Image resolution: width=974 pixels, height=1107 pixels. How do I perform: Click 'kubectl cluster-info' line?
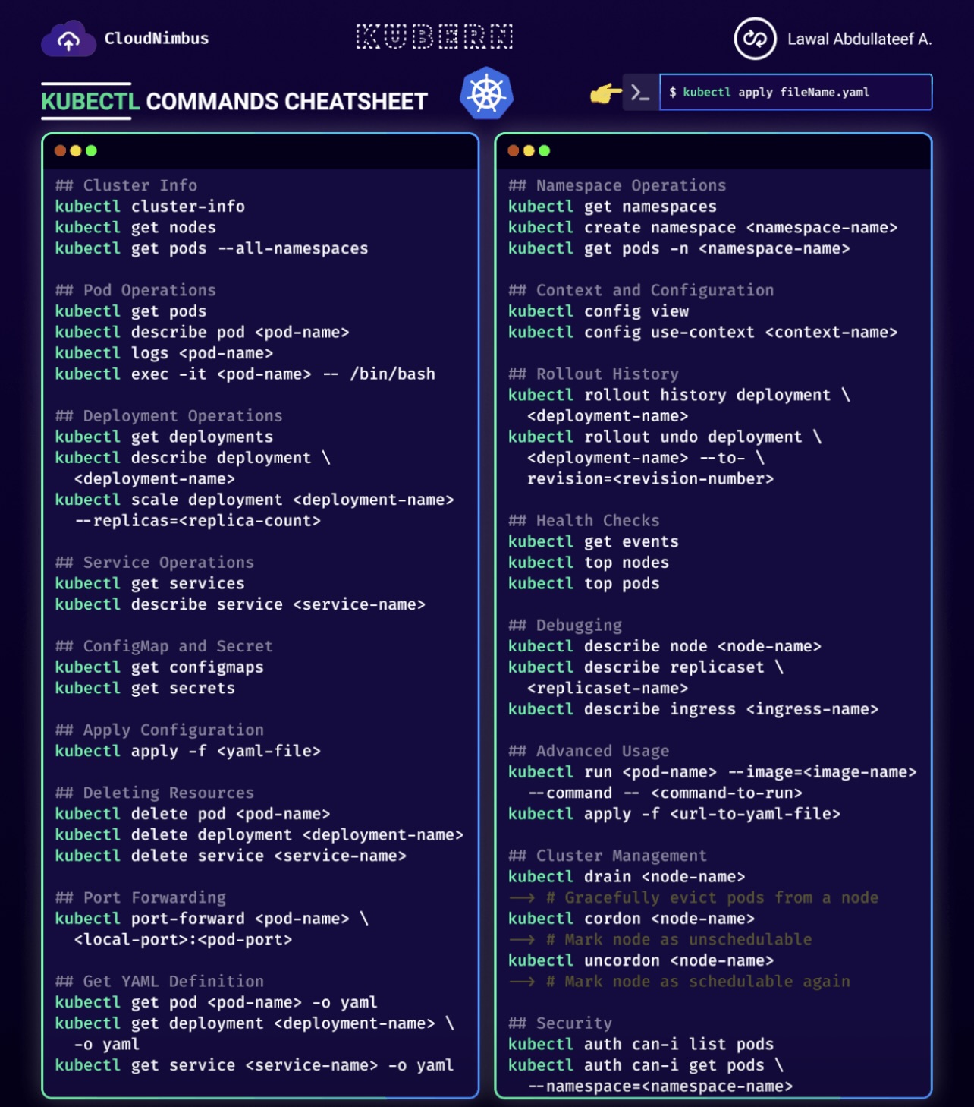[149, 207]
